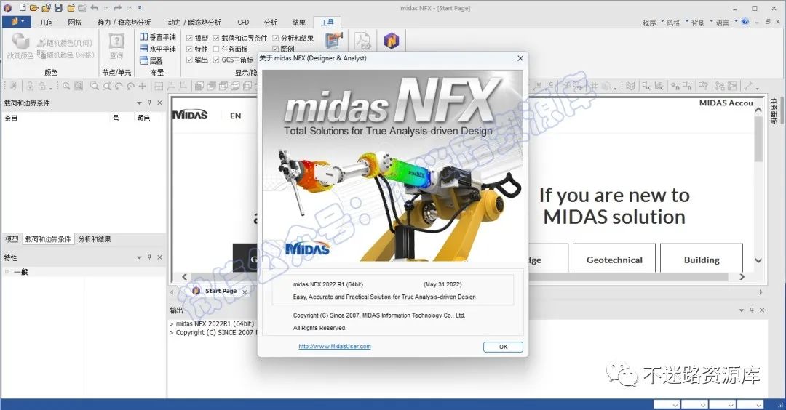Click 随机颜色(网格) random mesh color
The width and height of the screenshot is (786, 410).
[x=65, y=55]
